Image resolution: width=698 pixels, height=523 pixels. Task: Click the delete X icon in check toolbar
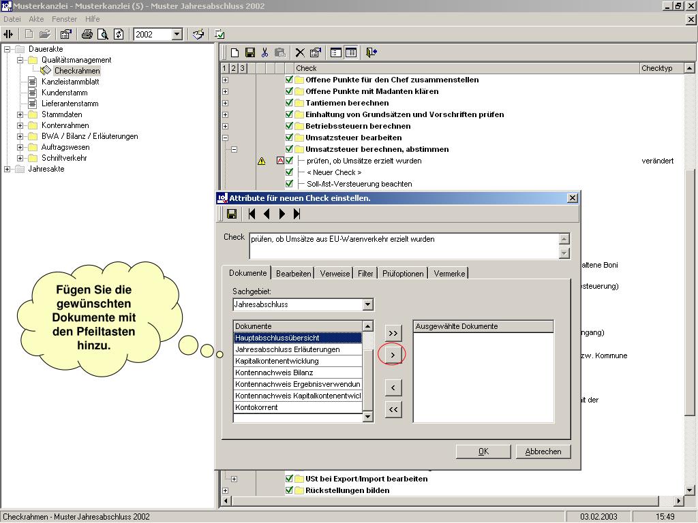tap(300, 52)
